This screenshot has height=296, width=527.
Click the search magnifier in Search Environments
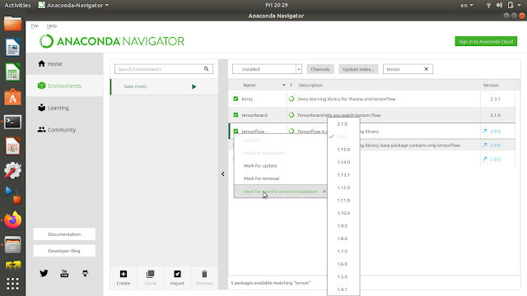click(x=206, y=69)
